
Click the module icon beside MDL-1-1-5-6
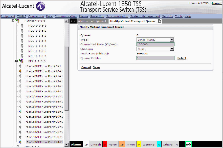point(22,51)
